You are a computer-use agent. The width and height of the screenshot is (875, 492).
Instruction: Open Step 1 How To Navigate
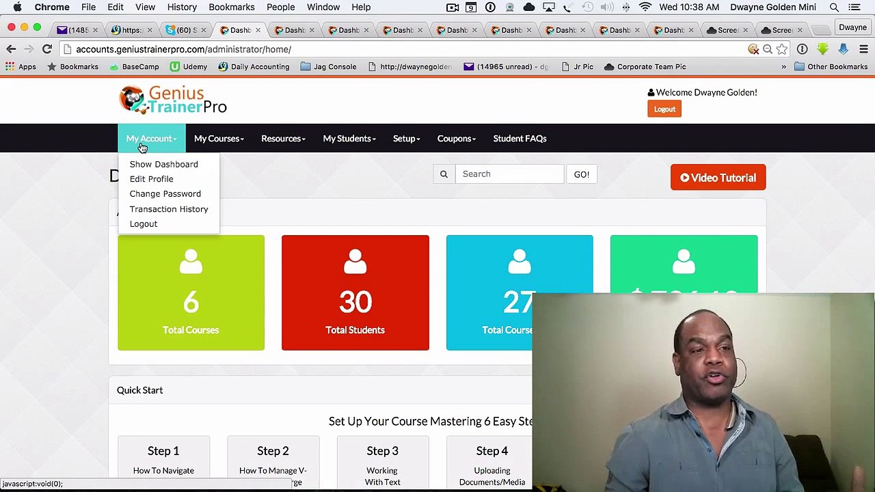pos(163,461)
